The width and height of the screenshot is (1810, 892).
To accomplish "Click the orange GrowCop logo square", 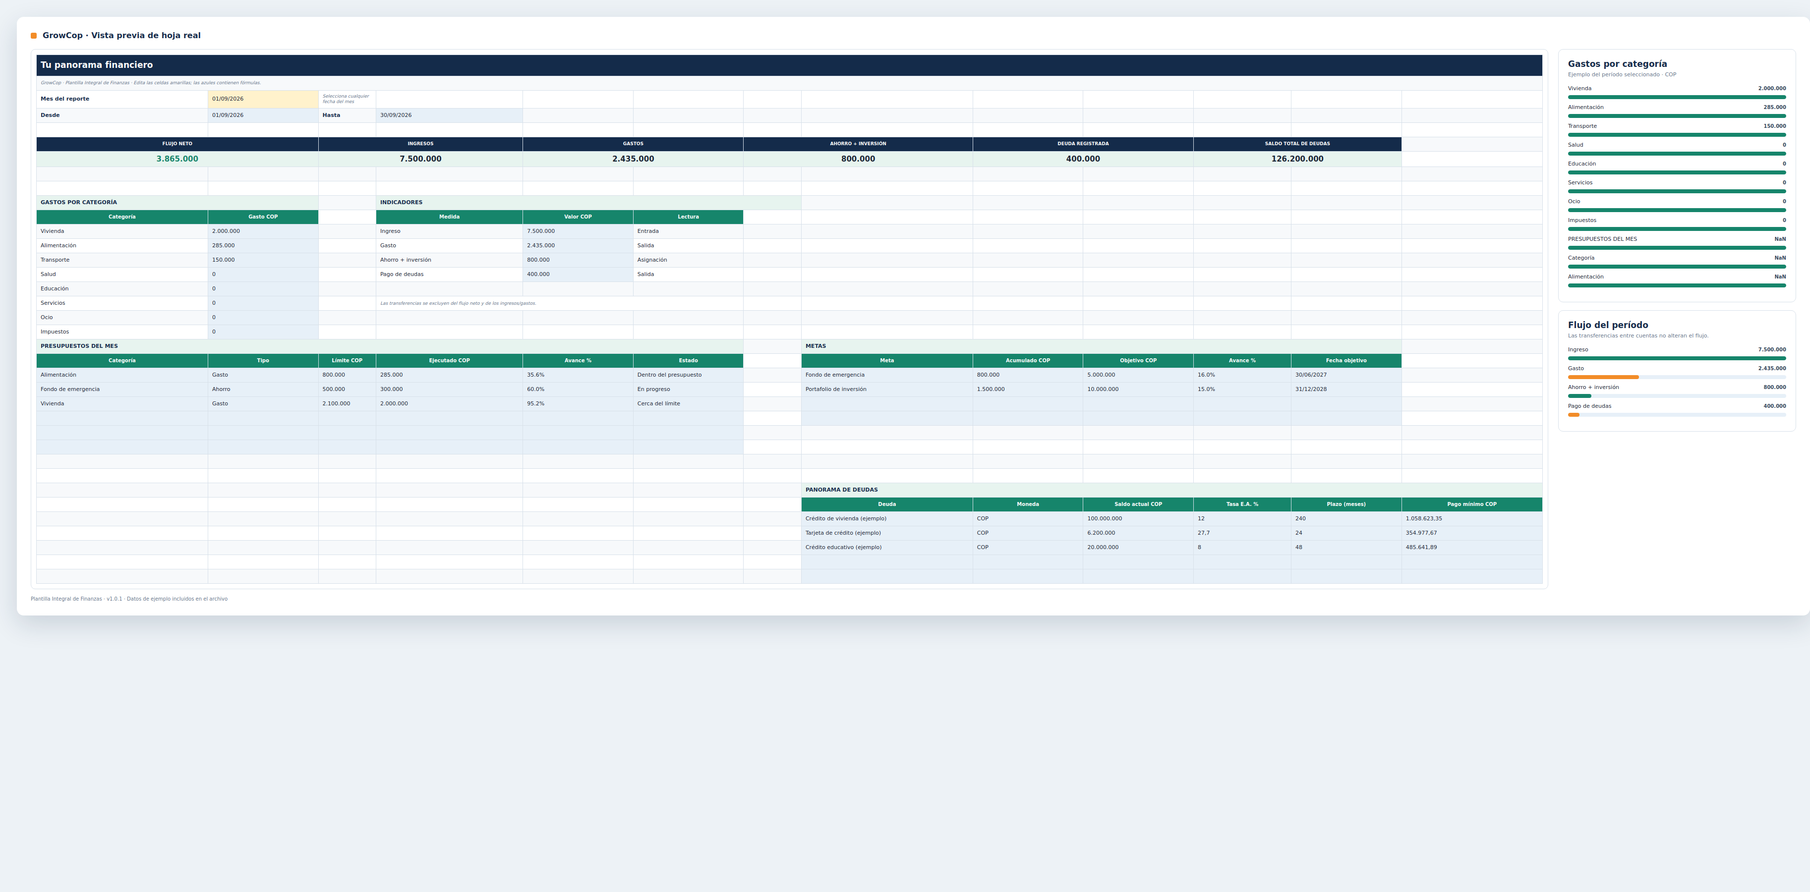I will point(34,36).
